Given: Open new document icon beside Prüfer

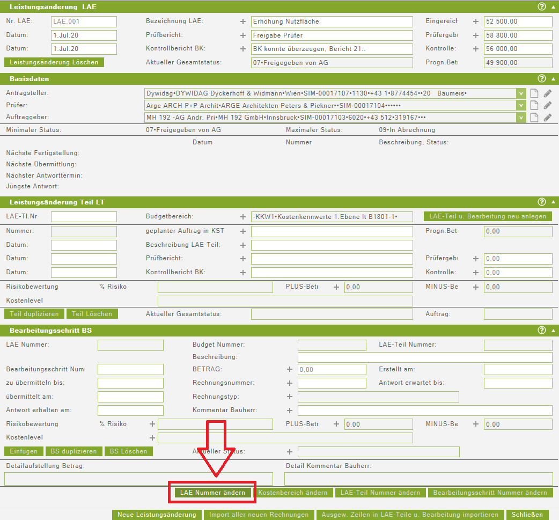Looking at the screenshot, I should [x=534, y=105].
